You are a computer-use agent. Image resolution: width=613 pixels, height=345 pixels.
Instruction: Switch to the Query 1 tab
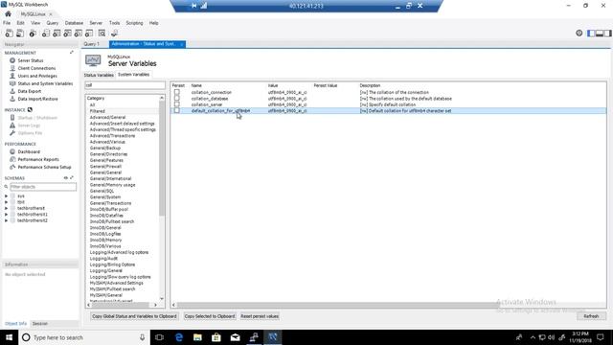(x=92, y=44)
